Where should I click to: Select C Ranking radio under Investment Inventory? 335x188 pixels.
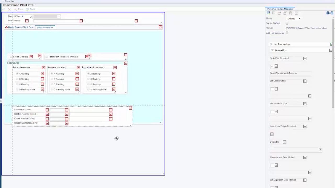pyautogui.click(x=88, y=84)
